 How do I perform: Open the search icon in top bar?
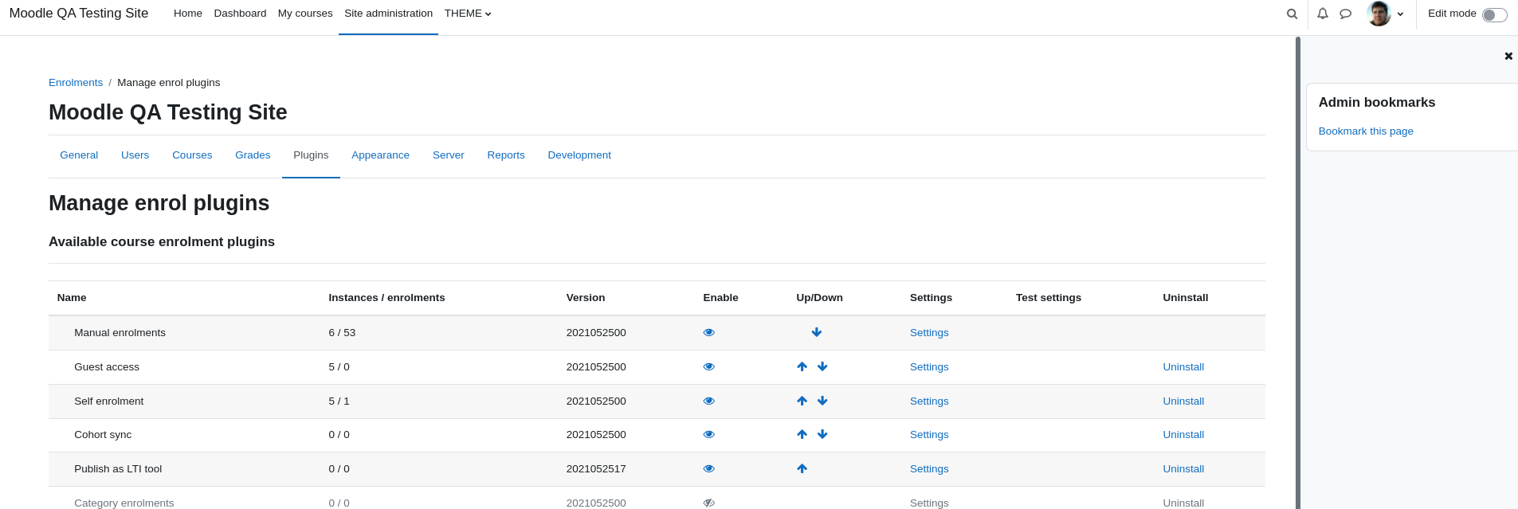coord(1292,14)
